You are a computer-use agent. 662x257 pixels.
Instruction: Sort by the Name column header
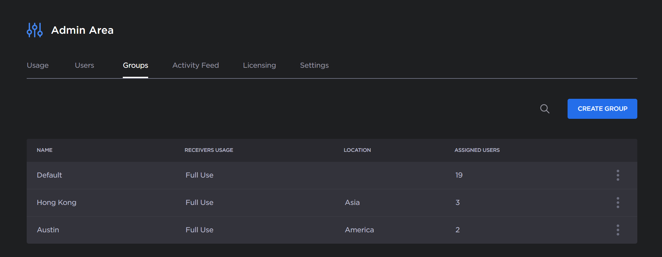45,150
